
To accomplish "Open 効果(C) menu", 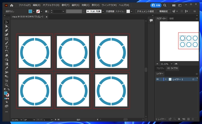I will (86, 5).
